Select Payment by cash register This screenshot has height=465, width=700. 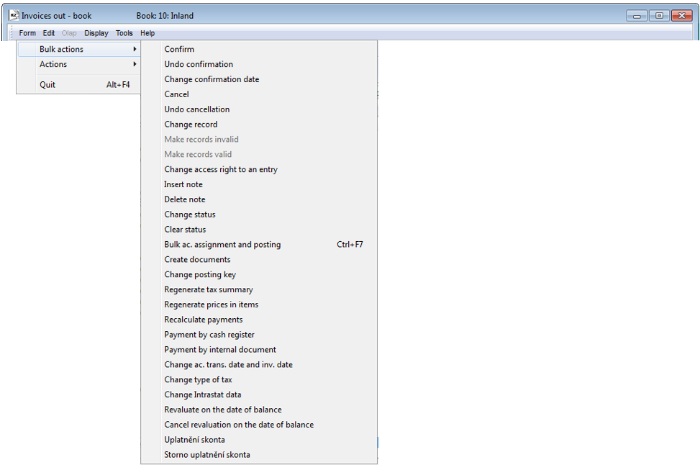click(x=259, y=335)
